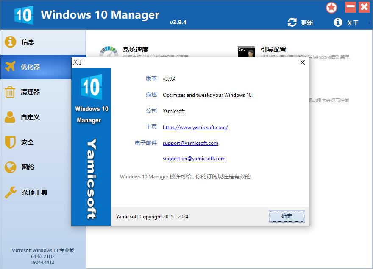Click the trash can icon of 清理器
This screenshot has height=269, width=373.
(10, 92)
